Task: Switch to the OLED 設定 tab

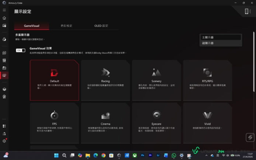Action: (x=101, y=26)
